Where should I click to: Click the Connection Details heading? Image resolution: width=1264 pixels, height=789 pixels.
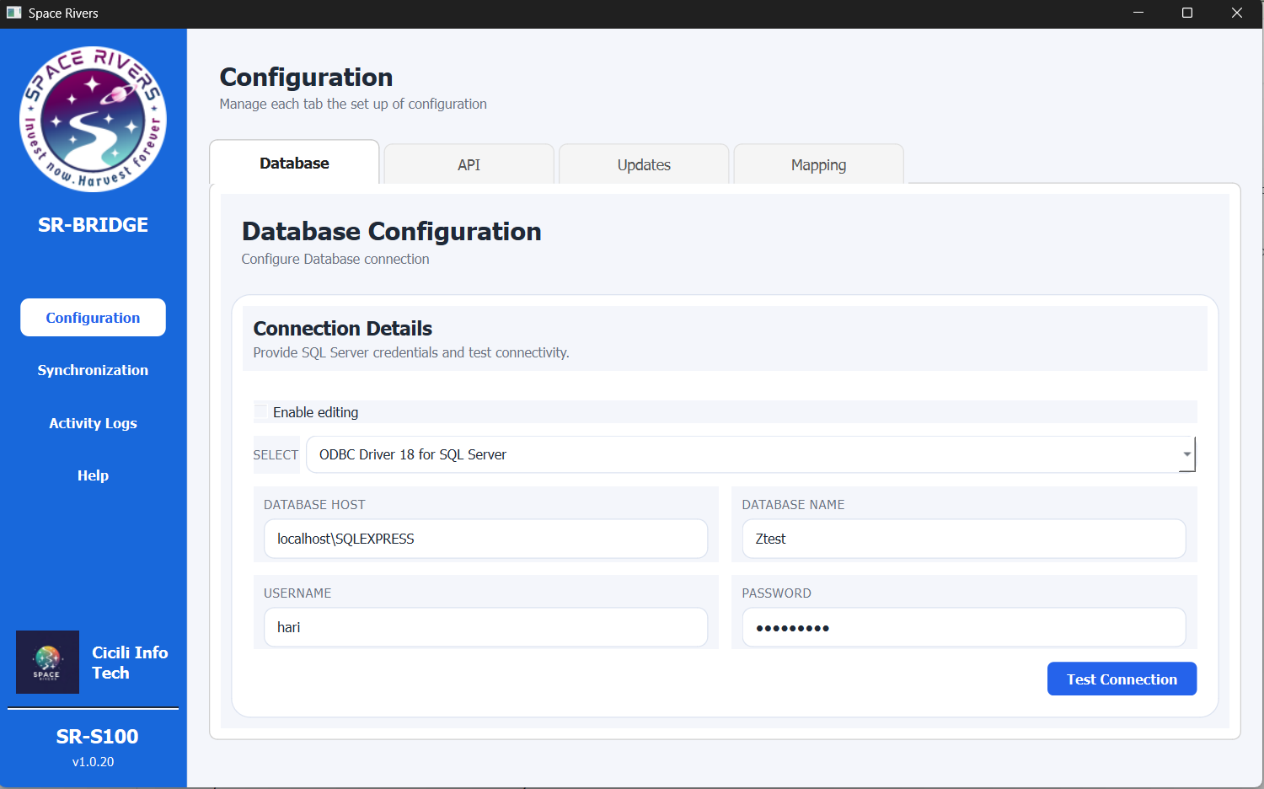tap(342, 328)
